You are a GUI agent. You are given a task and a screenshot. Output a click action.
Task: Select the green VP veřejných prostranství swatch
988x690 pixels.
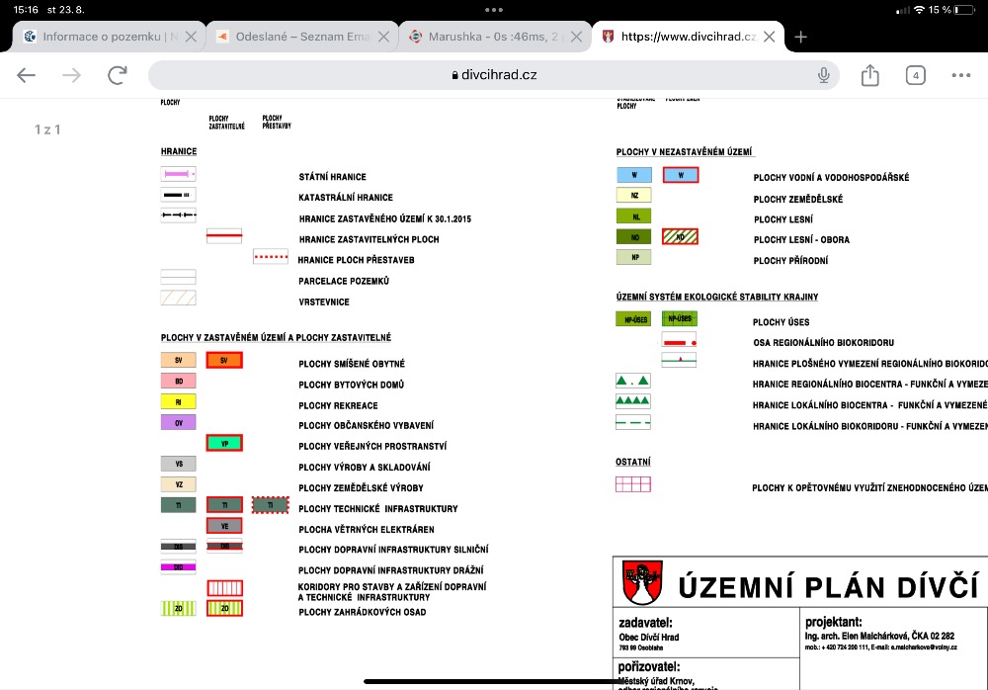tap(224, 444)
